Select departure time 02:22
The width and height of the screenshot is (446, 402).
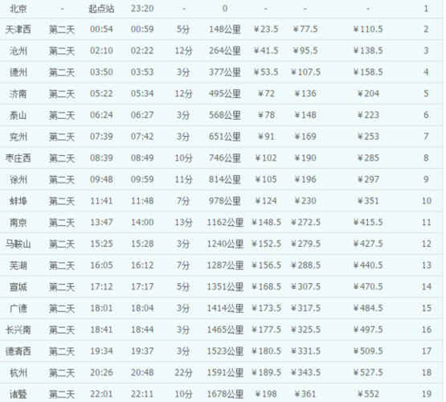(x=142, y=51)
